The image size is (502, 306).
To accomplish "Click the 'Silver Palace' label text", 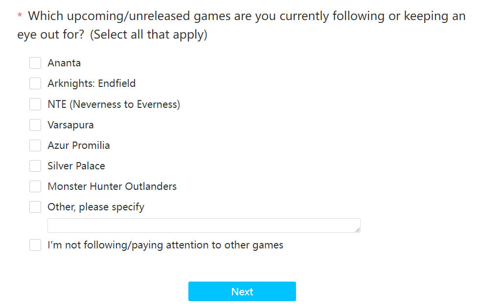I will point(76,166).
